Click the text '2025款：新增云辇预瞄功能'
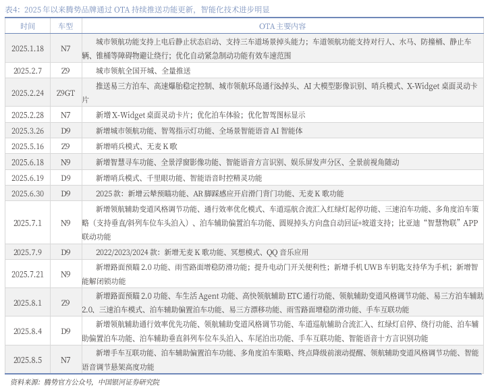Image resolution: width=492 pixels, height=388 pixels. [141, 194]
